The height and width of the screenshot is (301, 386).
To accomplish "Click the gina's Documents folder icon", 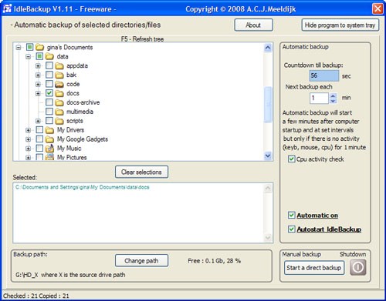I will pos(39,47).
